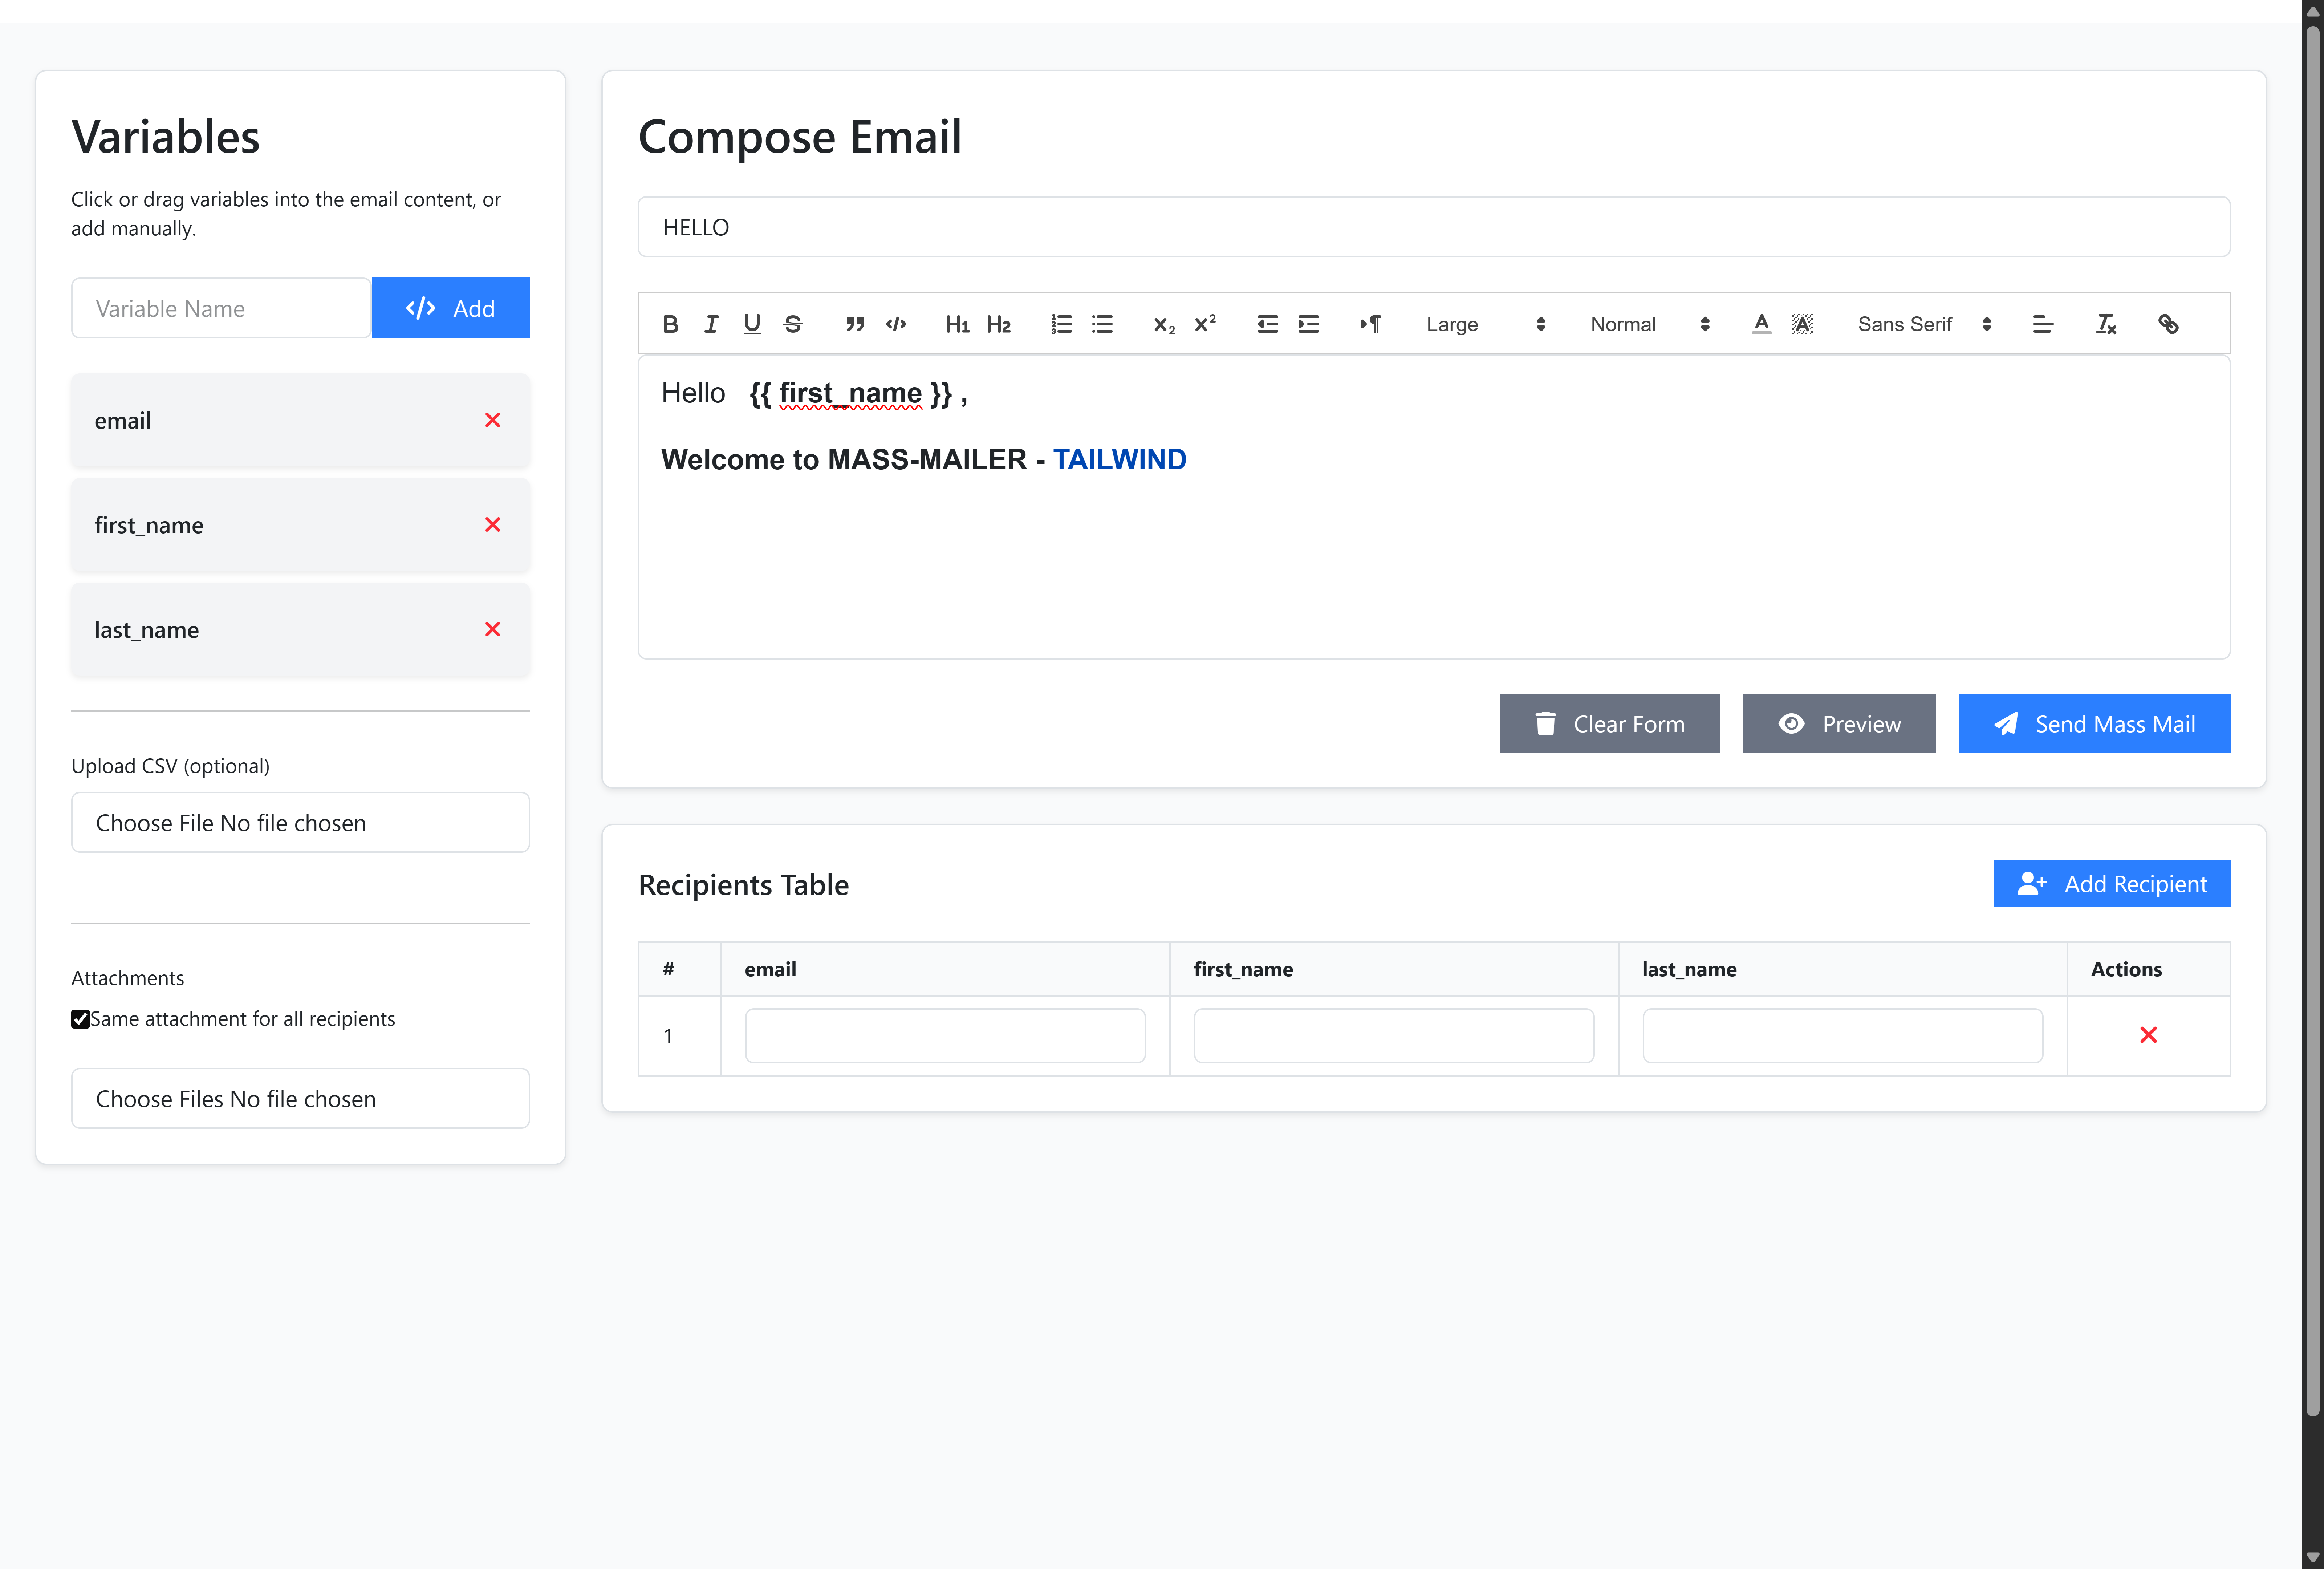Apply superscript formatting
The image size is (2324, 1569).
coord(1205,324)
